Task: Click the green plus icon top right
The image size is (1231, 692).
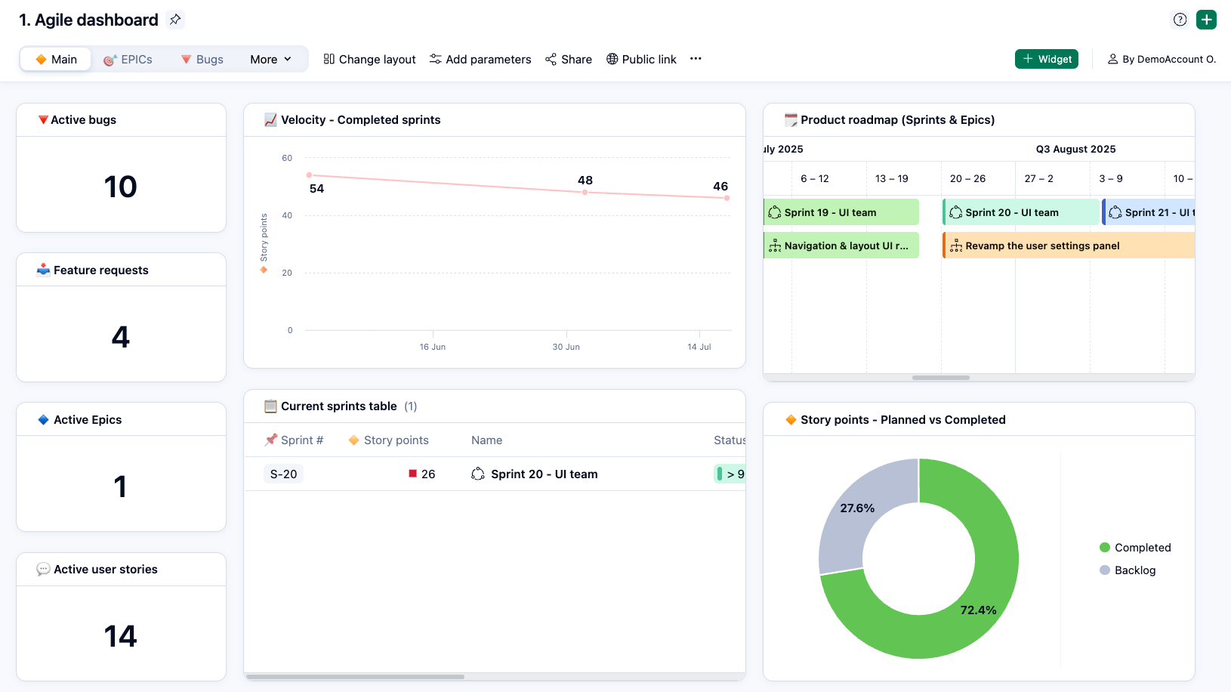Action: 1206,20
